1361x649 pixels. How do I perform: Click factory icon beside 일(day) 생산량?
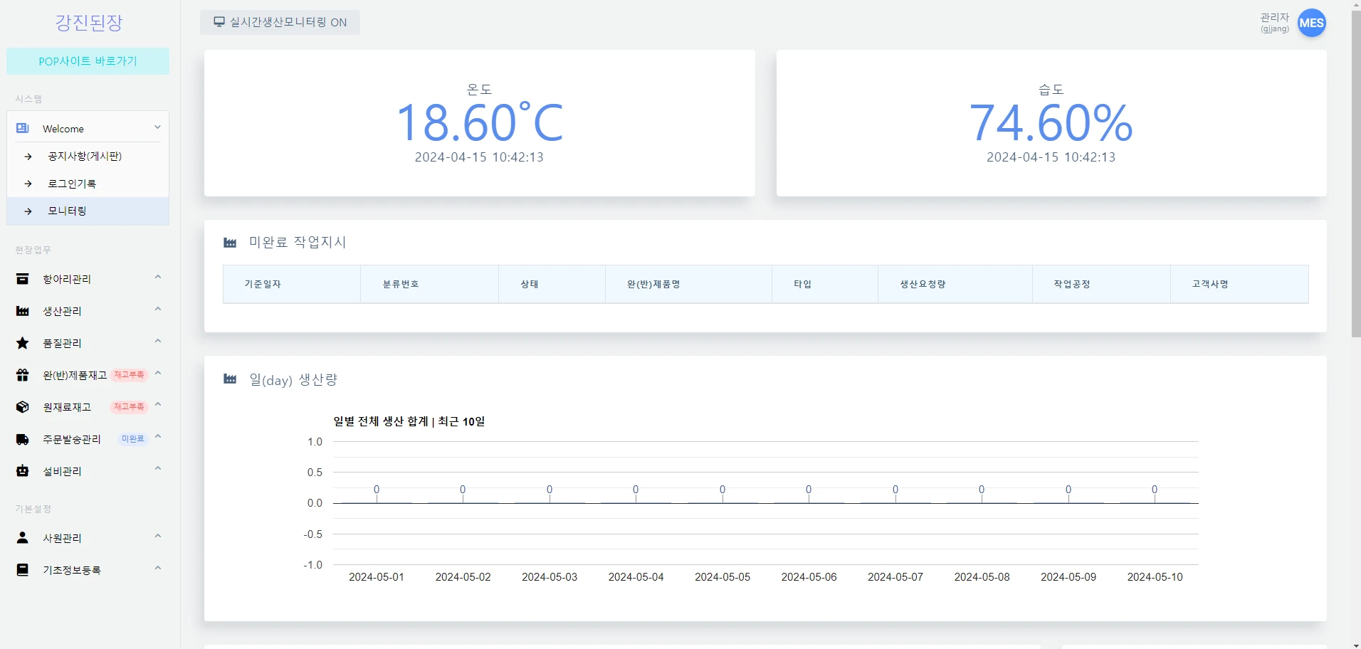pyautogui.click(x=230, y=379)
